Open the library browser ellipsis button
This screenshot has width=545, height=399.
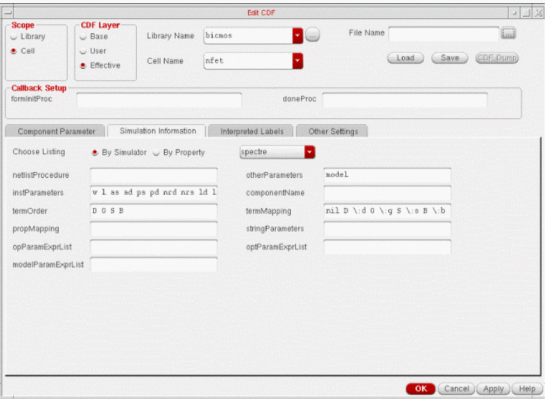pyautogui.click(x=312, y=35)
